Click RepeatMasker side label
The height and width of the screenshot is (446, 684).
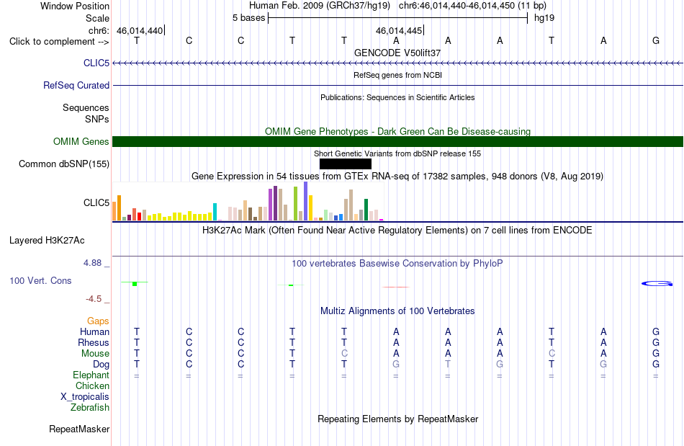click(x=79, y=429)
